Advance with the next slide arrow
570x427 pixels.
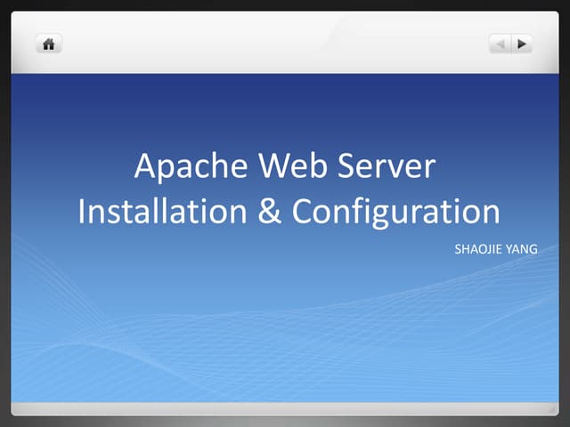tap(522, 43)
